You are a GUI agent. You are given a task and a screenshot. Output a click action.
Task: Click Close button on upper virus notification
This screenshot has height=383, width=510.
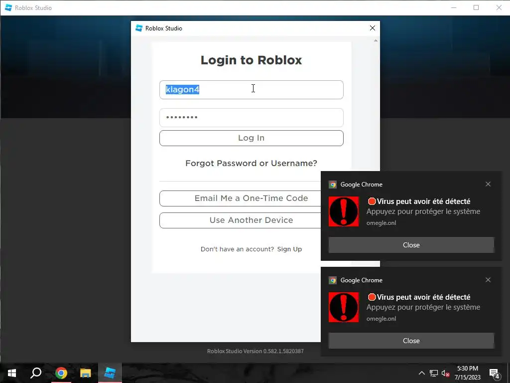pyautogui.click(x=411, y=245)
